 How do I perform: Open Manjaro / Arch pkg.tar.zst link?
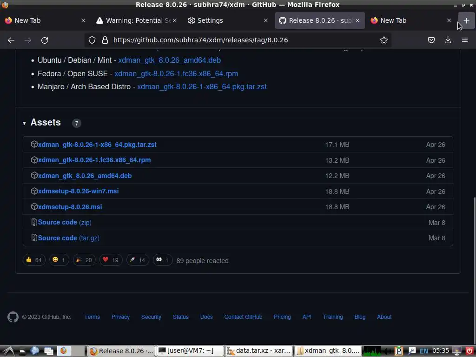202,87
